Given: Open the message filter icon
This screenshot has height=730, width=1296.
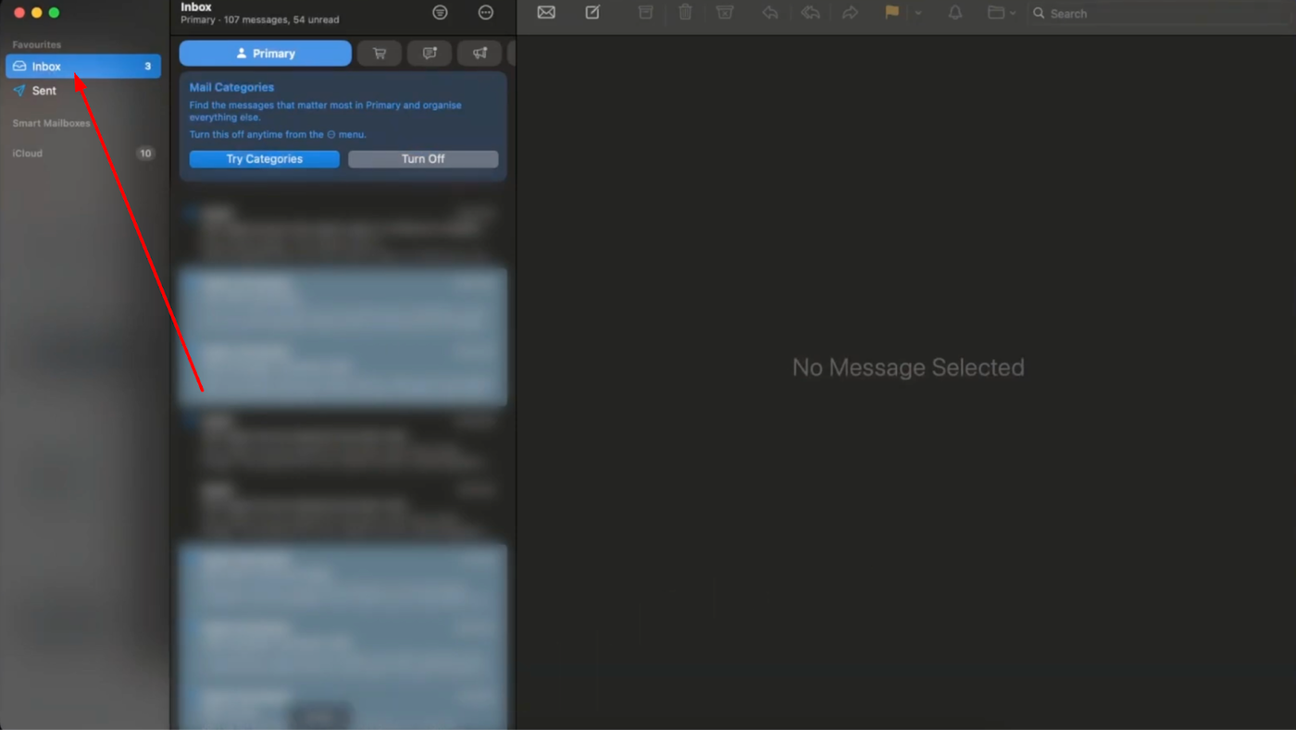Looking at the screenshot, I should (440, 12).
